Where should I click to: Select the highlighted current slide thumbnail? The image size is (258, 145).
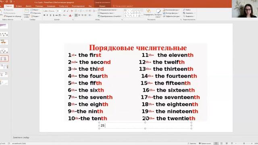coord(4,58)
